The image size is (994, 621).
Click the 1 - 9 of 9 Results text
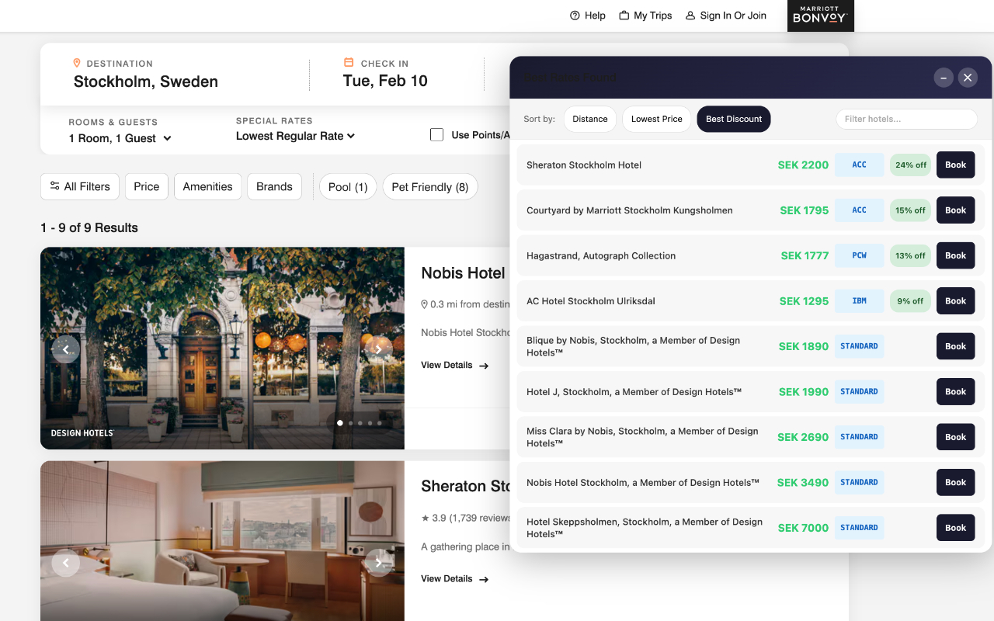point(89,227)
